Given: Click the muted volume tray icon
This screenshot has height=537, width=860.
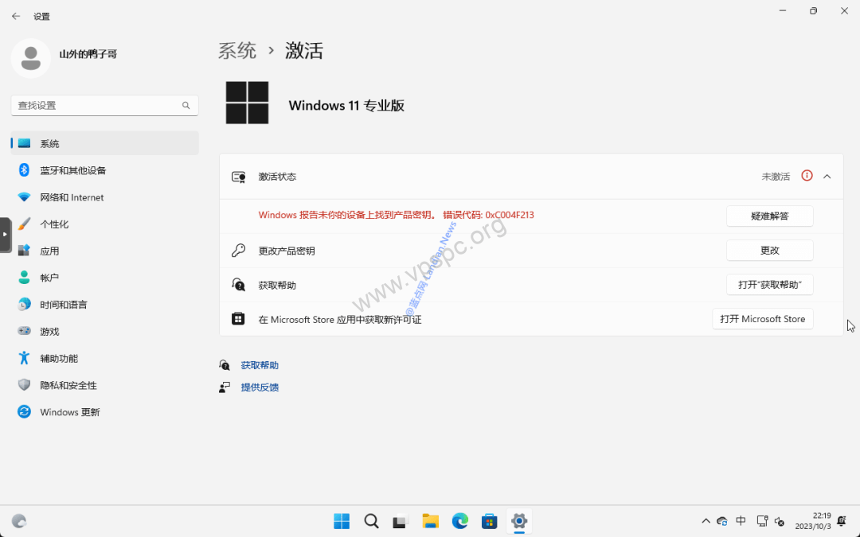Looking at the screenshot, I should coord(780,521).
